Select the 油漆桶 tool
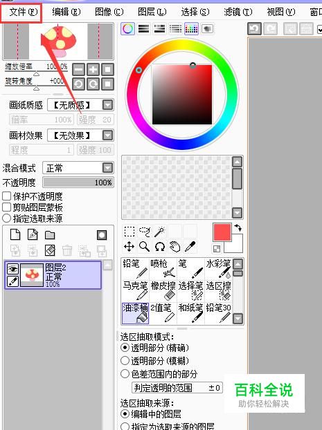The height and width of the screenshot is (430, 322). tap(135, 313)
